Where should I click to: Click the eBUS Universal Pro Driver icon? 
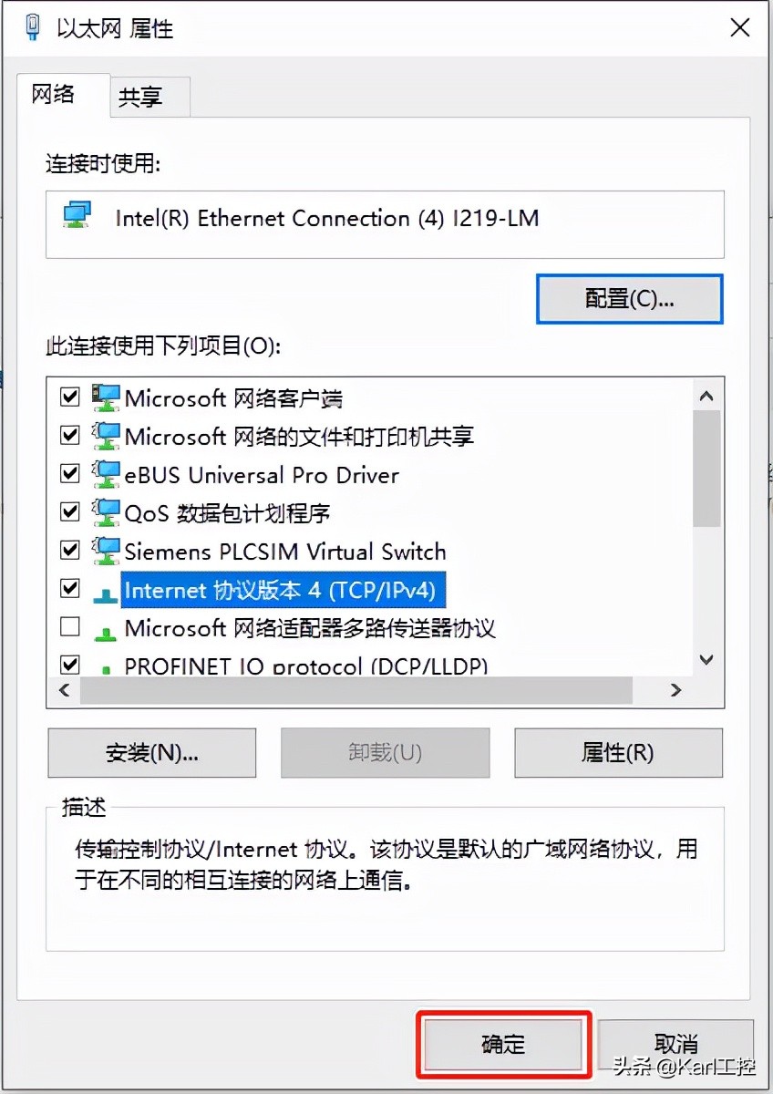coord(103,473)
